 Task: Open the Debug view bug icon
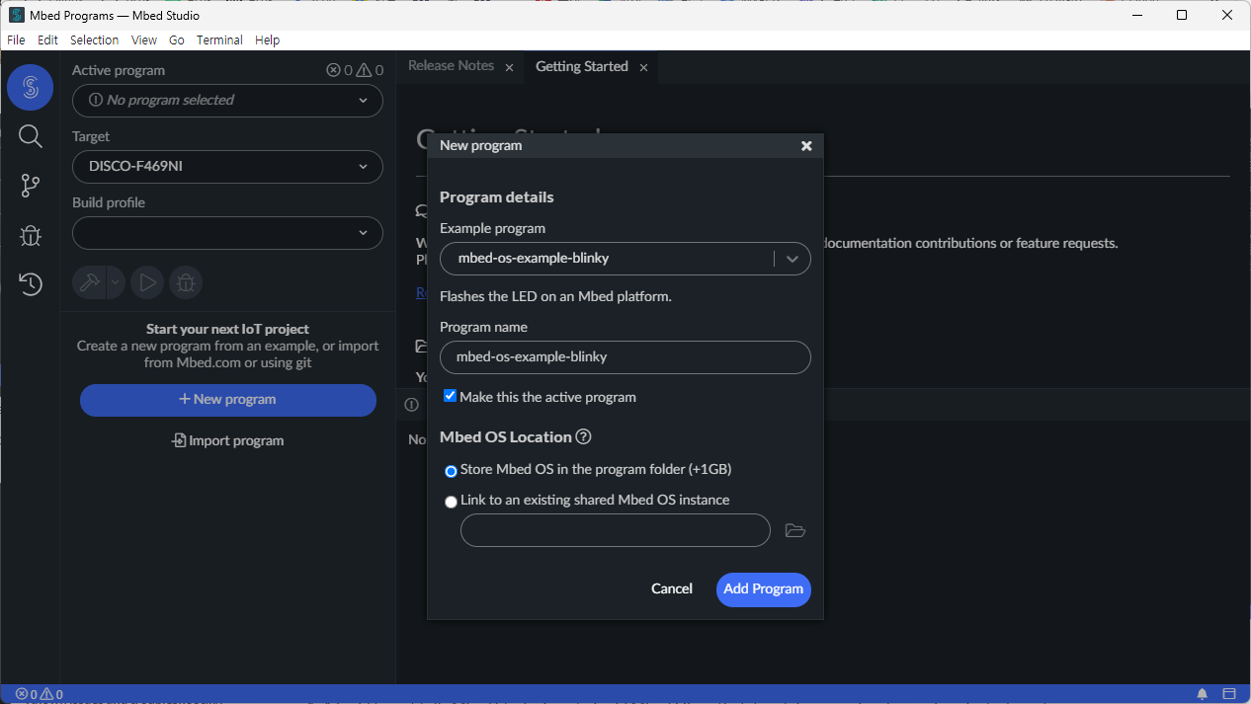pos(30,235)
